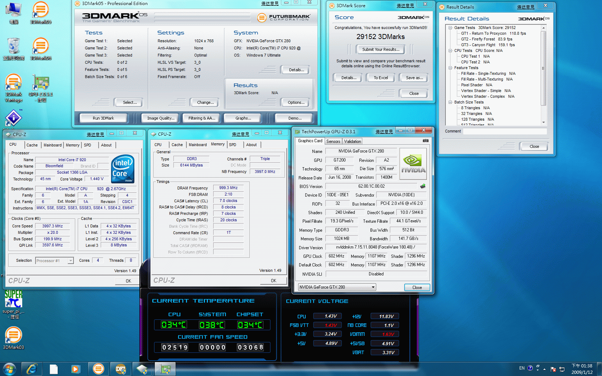Viewport: 602px width, 376px height.
Task: Click the Filtering & AA button
Action: coord(202,118)
